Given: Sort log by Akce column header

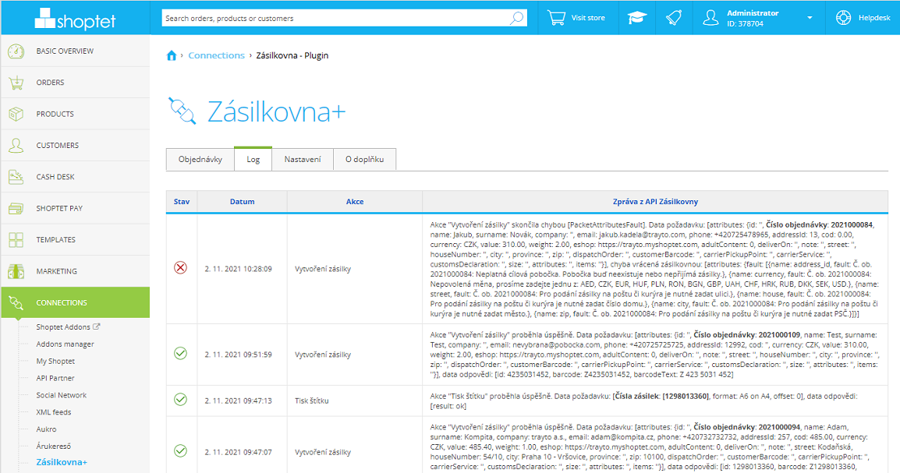Looking at the screenshot, I should (355, 202).
